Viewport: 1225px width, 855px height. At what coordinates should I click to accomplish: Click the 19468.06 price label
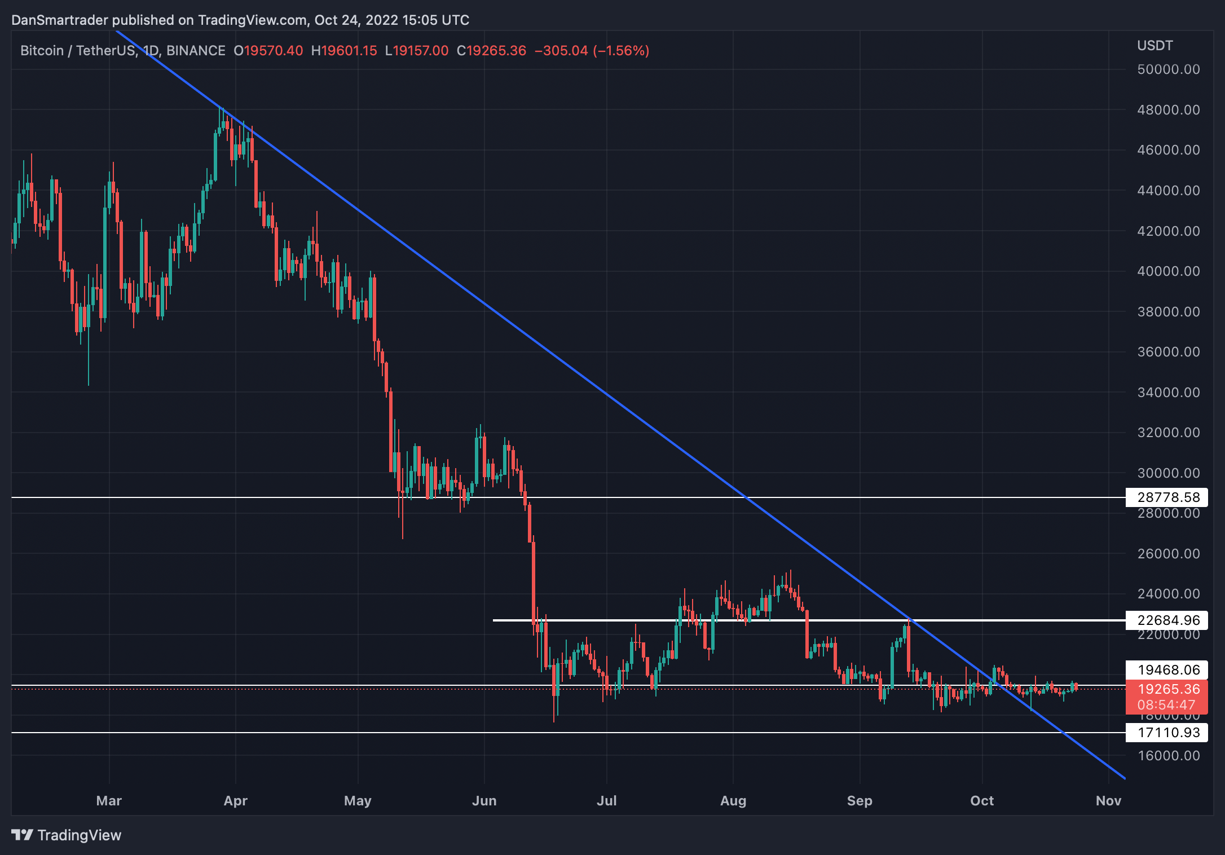pyautogui.click(x=1166, y=670)
